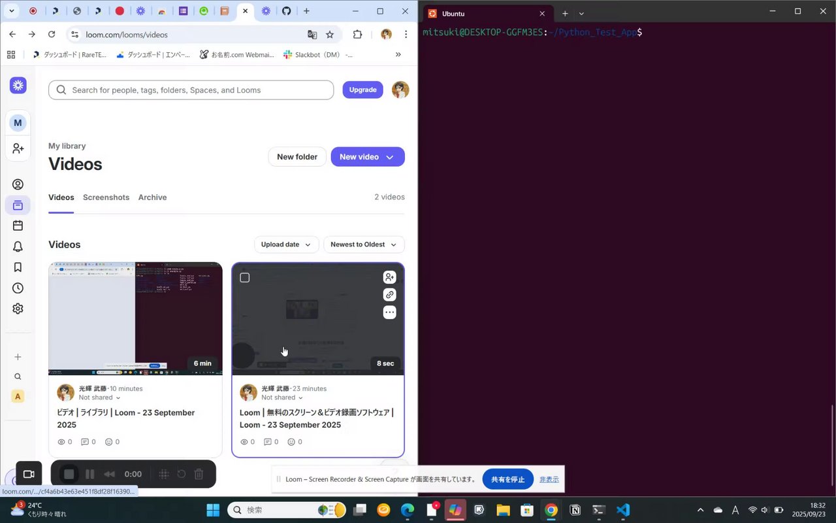Open the meetings calendar icon in sidebar

click(18, 226)
